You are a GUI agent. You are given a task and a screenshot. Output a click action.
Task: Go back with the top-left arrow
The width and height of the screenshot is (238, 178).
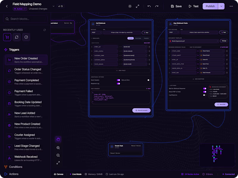(x=7, y=6)
